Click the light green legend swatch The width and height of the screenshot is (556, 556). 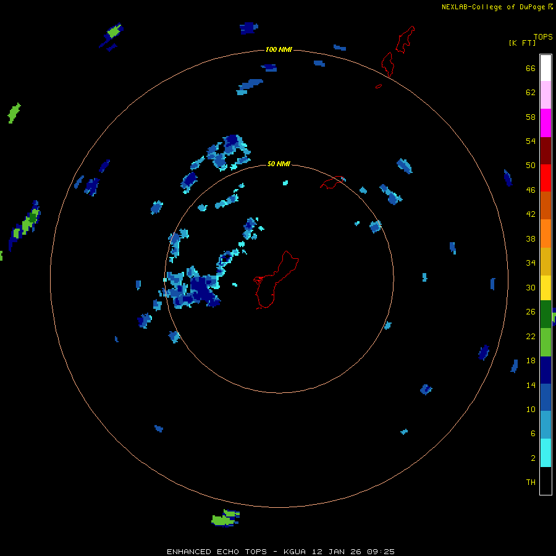pos(545,342)
